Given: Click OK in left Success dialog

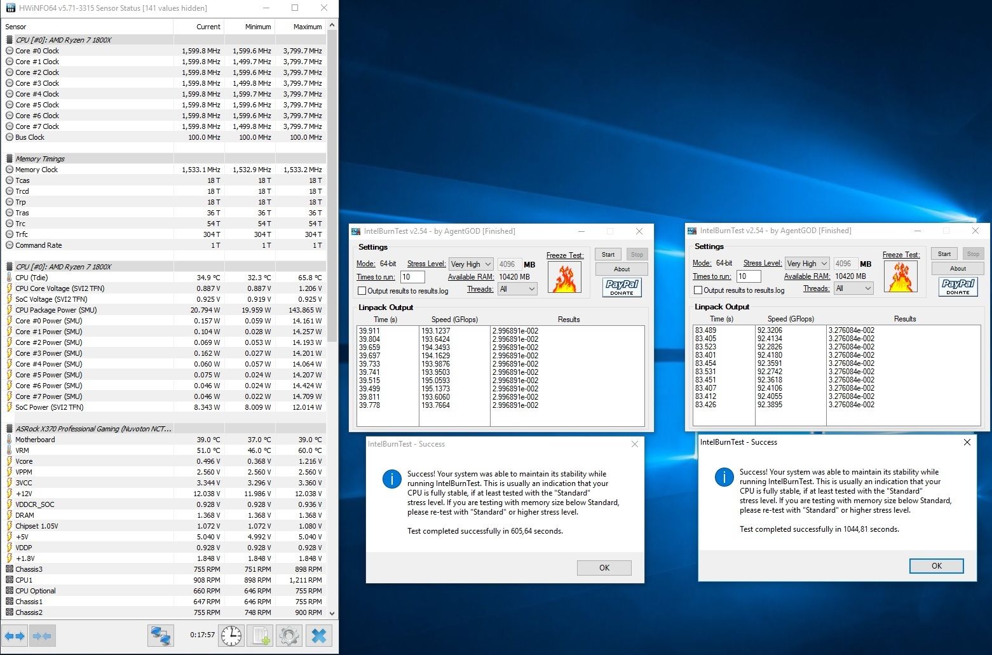Looking at the screenshot, I should (x=604, y=568).
